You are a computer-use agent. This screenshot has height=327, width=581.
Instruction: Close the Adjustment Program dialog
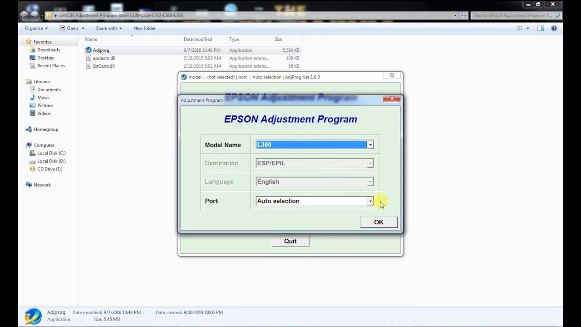coord(392,98)
